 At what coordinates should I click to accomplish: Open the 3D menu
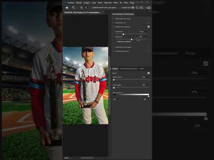click(121, 3)
